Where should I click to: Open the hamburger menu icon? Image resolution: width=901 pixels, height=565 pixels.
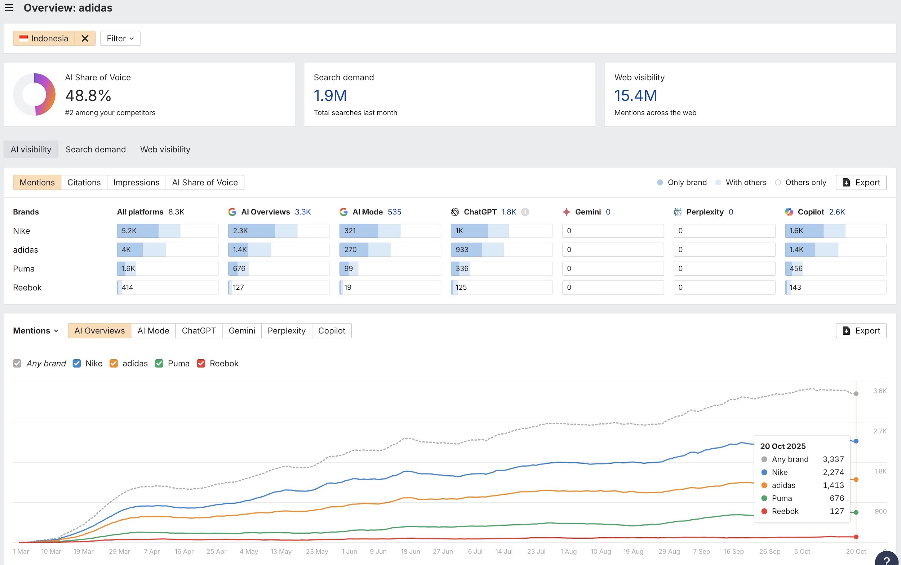pos(9,8)
